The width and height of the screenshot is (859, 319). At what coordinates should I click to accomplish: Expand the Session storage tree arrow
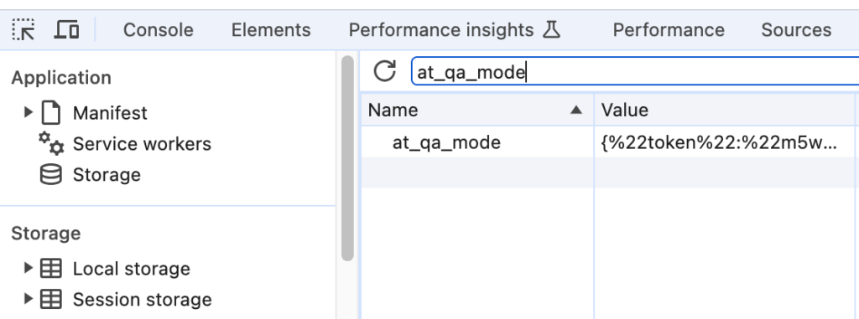click(29, 299)
